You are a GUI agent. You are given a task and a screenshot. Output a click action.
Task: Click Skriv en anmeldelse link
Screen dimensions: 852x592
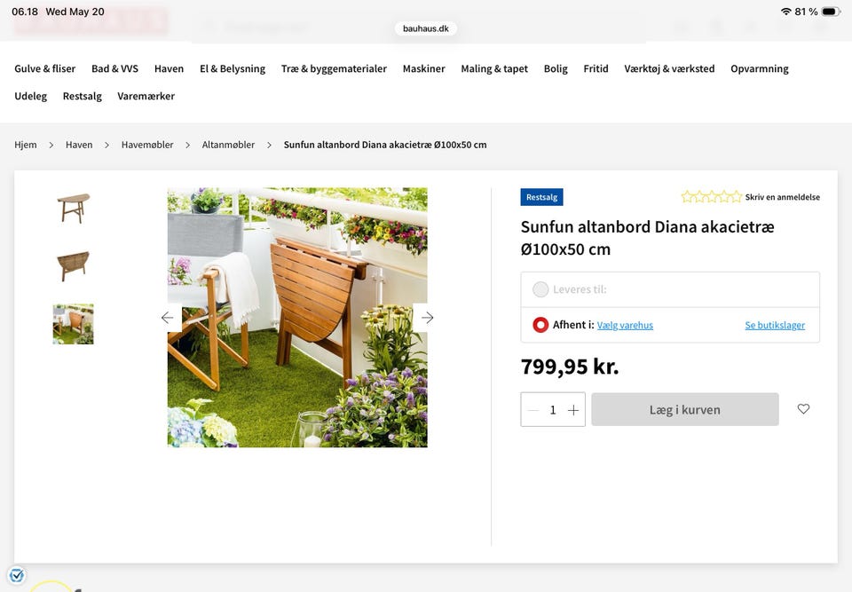783,197
